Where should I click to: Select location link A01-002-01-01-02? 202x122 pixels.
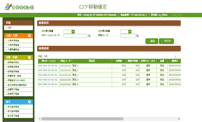coord(48,79)
